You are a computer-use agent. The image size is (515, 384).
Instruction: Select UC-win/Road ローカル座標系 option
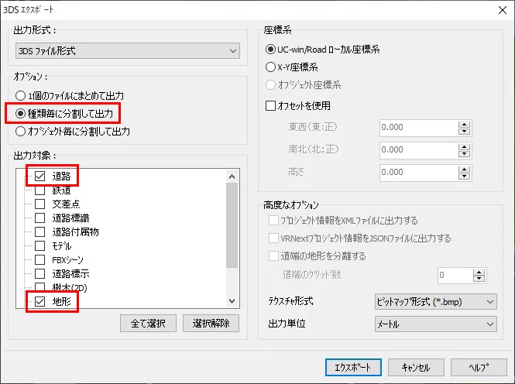[271, 50]
